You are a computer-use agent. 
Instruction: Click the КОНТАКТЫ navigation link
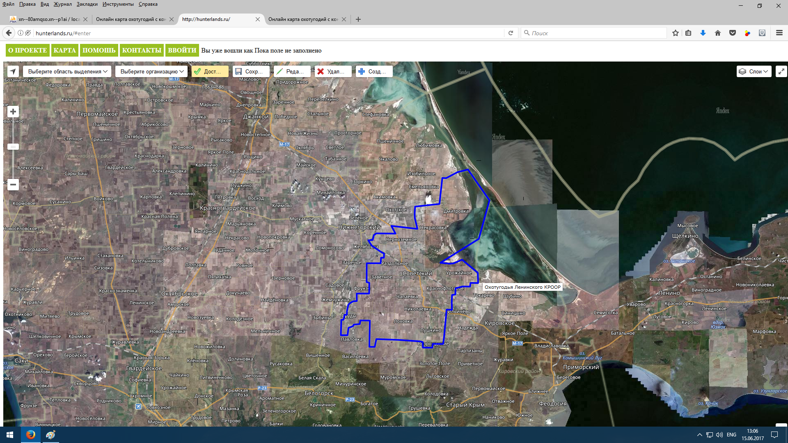142,50
